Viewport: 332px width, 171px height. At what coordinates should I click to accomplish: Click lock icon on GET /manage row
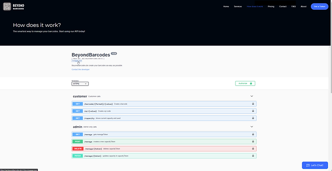[x=253, y=134]
